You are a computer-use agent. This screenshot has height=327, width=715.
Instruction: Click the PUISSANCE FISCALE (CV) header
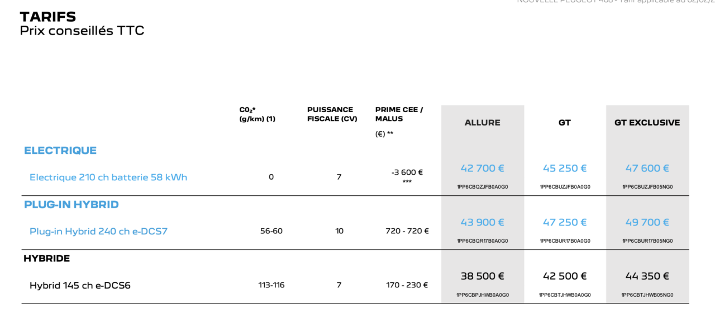coord(332,114)
